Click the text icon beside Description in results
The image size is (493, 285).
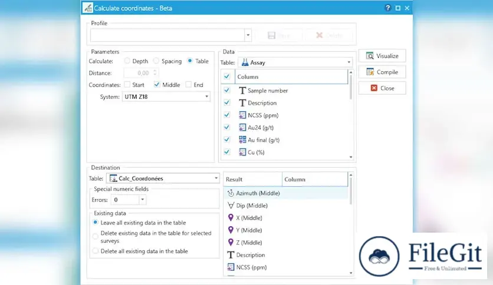point(231,255)
